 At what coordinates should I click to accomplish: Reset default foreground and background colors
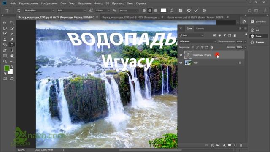(5, 73)
